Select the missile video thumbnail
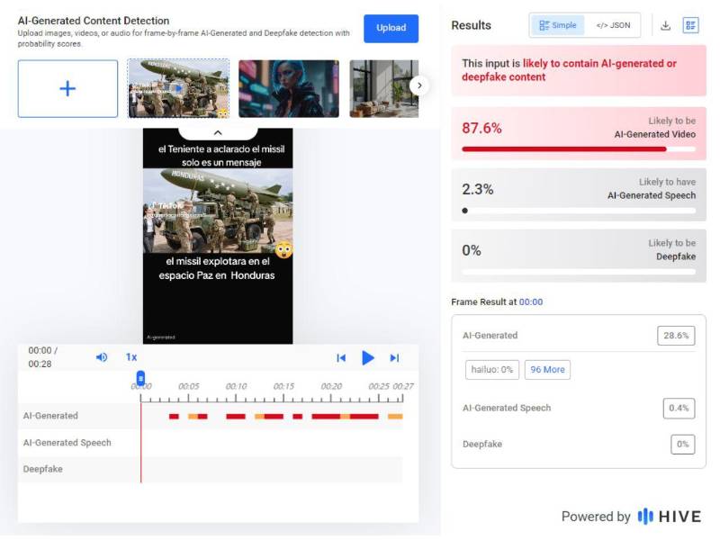 (x=178, y=88)
